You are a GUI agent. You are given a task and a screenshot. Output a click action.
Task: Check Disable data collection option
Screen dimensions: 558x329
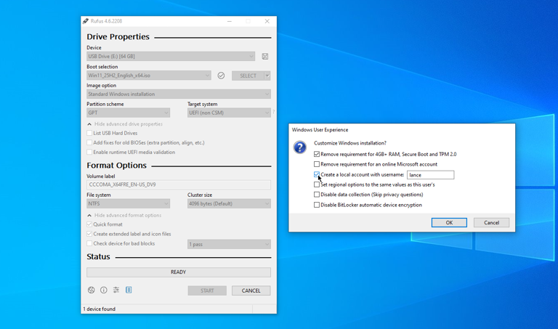[317, 195]
